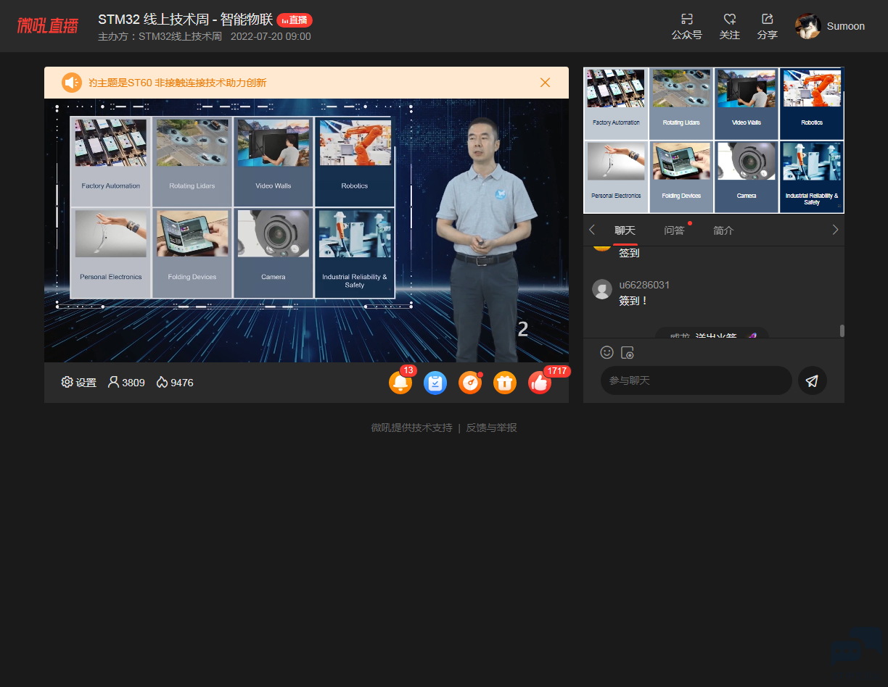Image resolution: width=888 pixels, height=687 pixels.
Task: Click u66286031's avatar in chat
Action: [x=602, y=289]
